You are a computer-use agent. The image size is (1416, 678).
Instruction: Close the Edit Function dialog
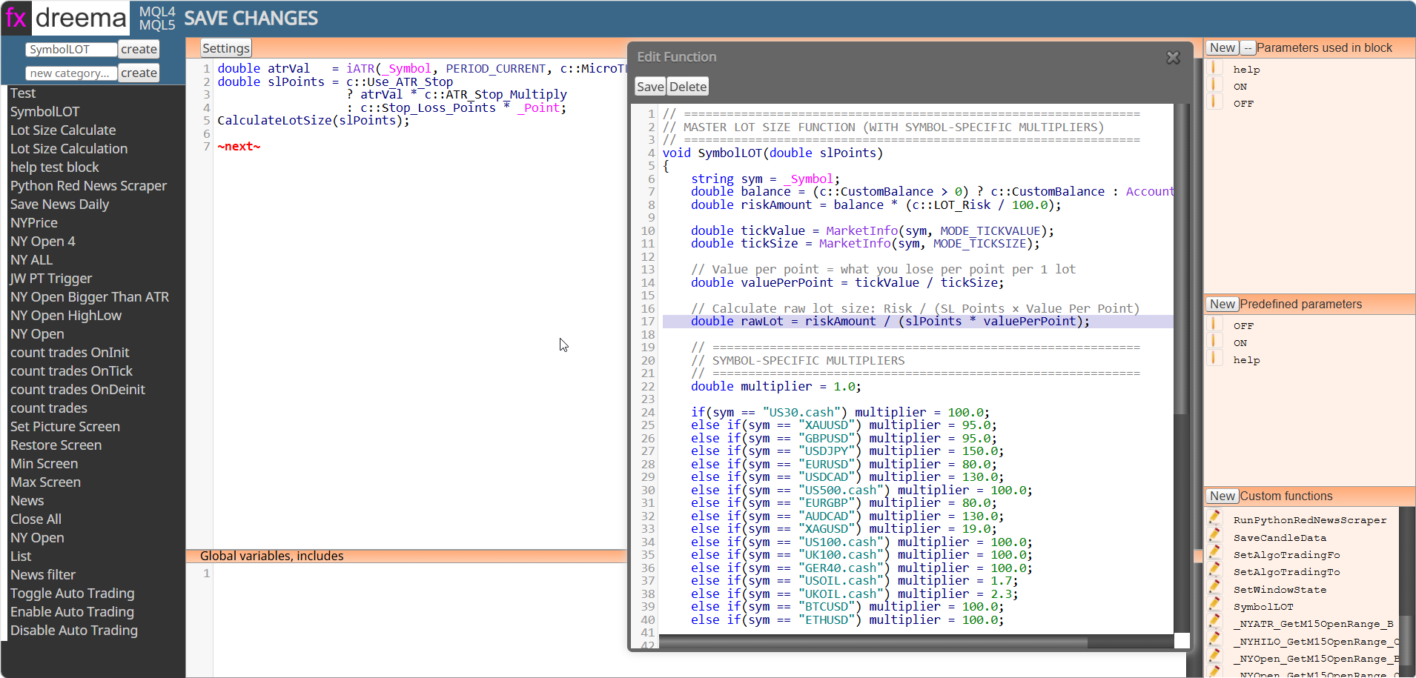[1173, 57]
